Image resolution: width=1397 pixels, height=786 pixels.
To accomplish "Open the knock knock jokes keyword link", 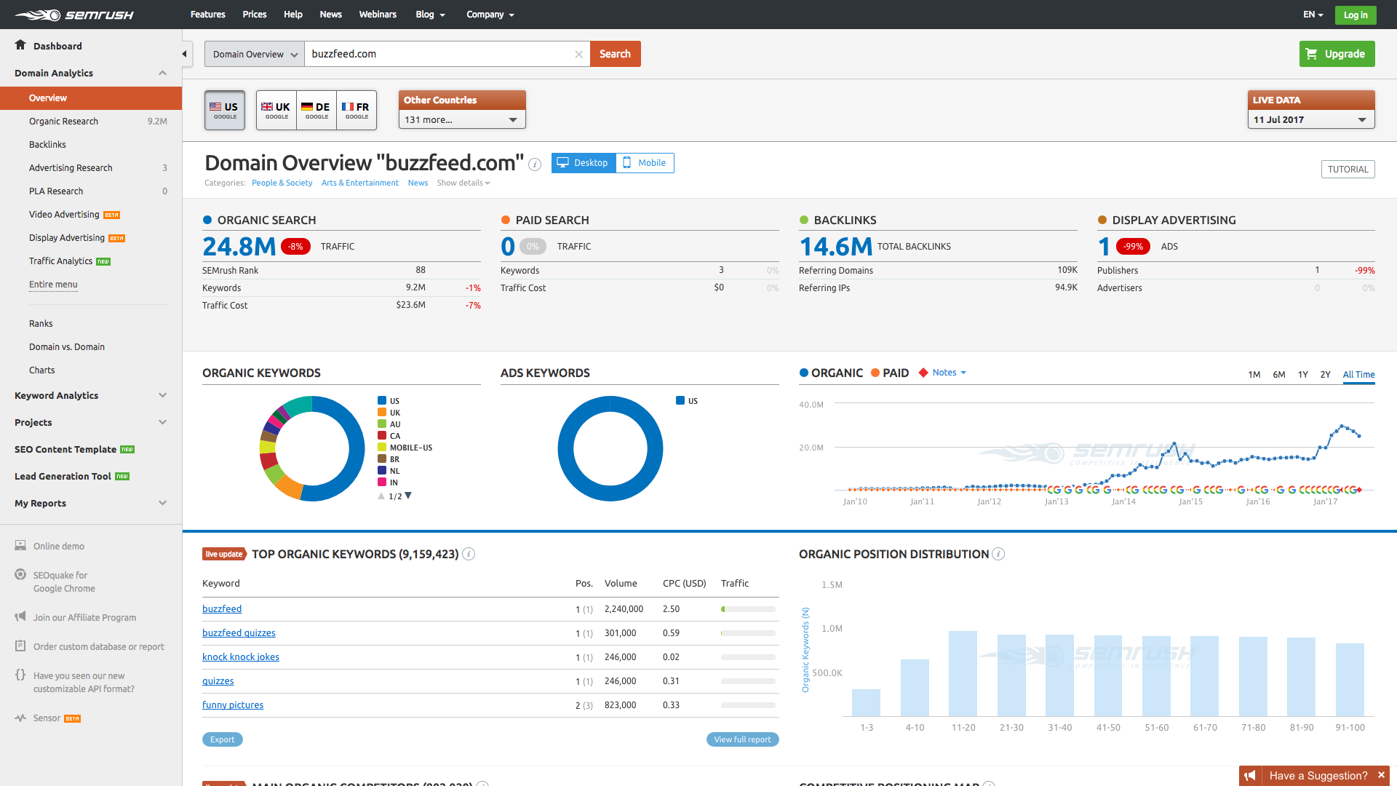I will [x=240, y=656].
